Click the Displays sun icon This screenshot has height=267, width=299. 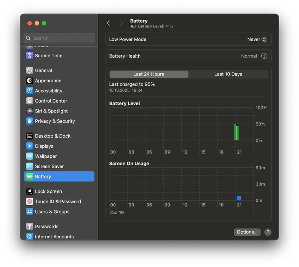coord(29,146)
